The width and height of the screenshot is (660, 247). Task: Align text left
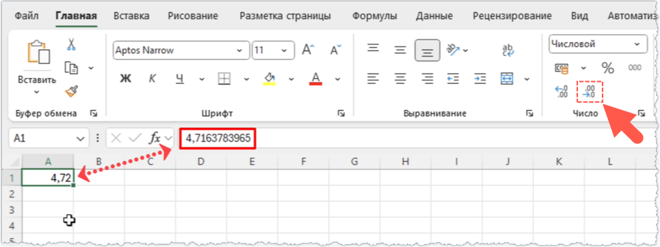click(x=373, y=78)
